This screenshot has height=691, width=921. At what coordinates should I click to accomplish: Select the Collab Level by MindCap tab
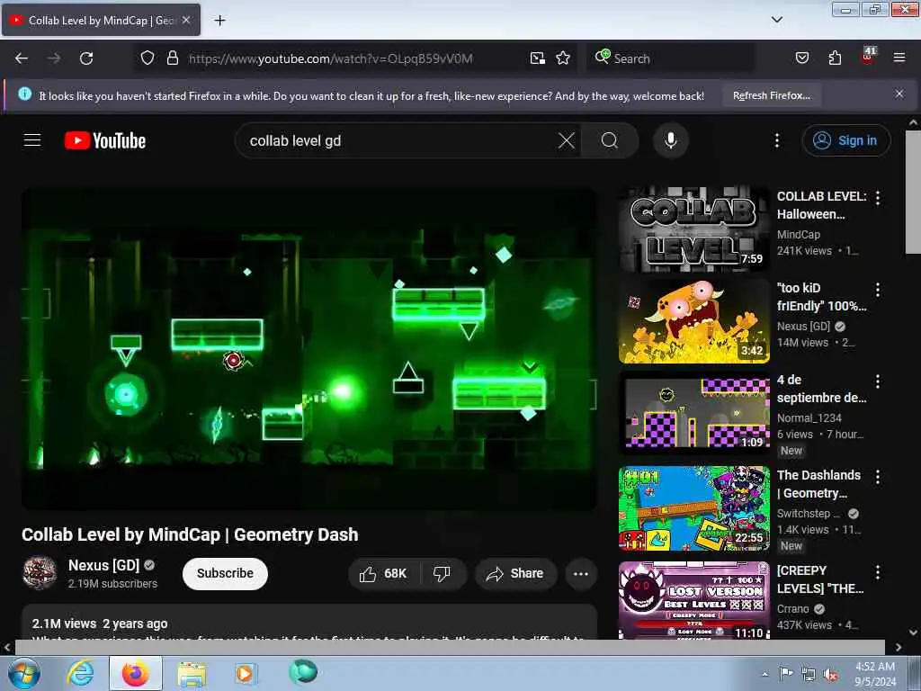101,20
